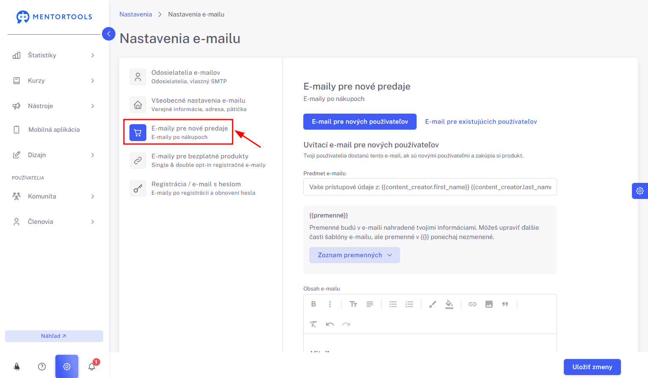Click Uložiť zmeny button

[592, 367]
